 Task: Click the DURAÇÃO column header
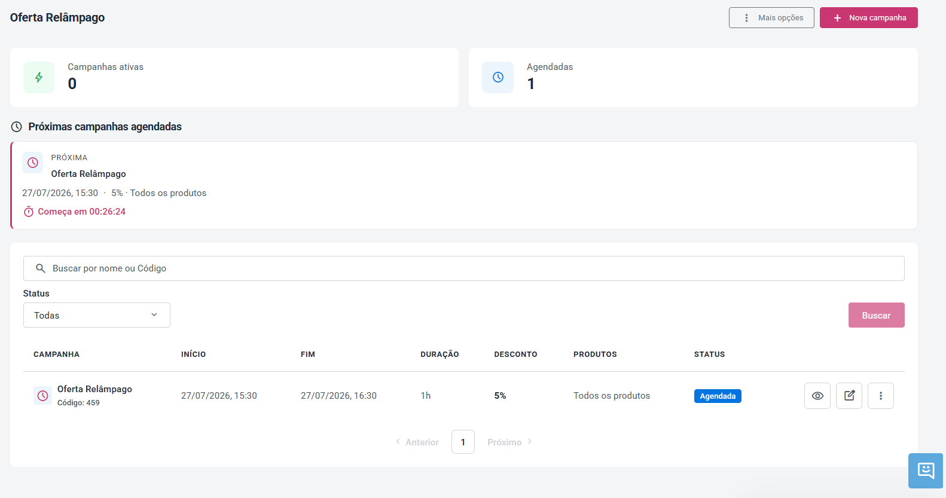pyautogui.click(x=440, y=355)
